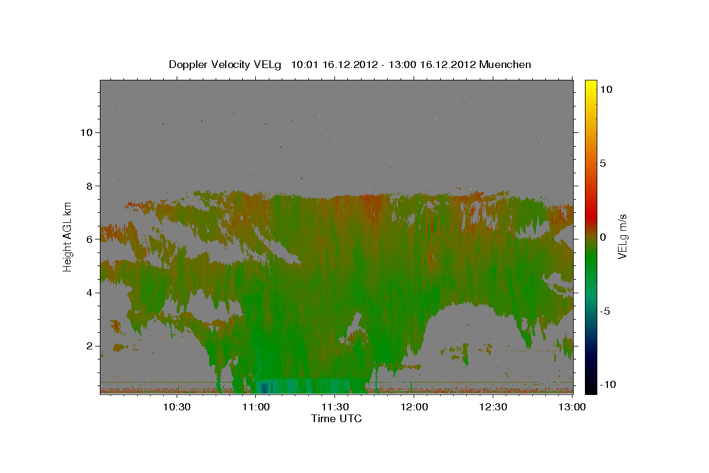
Task: Click the height axis label '10'
Action: coord(86,132)
